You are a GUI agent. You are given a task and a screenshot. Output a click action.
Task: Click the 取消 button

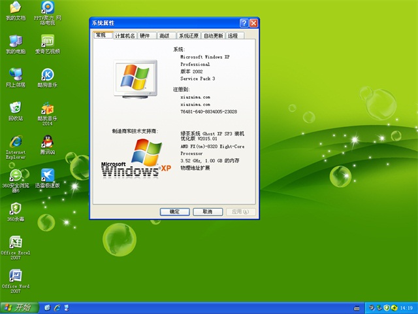pyautogui.click(x=207, y=211)
